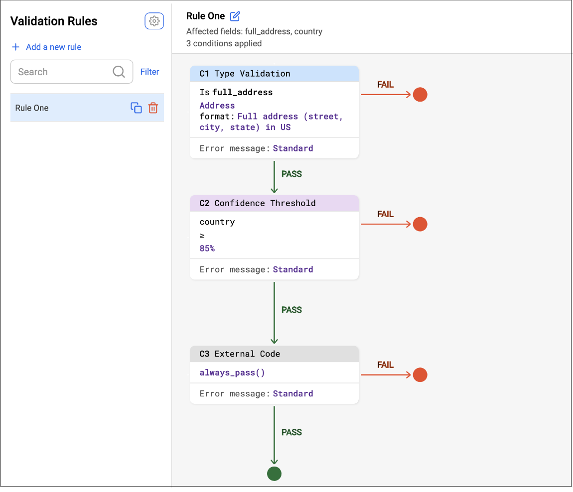
Task: Open the Add a new rule link
Action: [x=53, y=47]
